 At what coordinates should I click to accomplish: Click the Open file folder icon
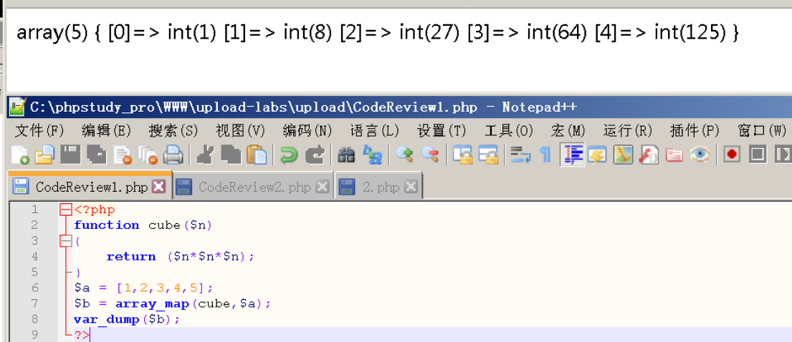point(44,155)
